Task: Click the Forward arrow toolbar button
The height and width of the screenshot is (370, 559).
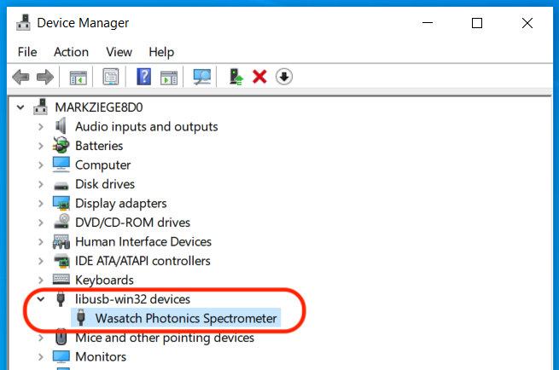Action: coord(45,78)
